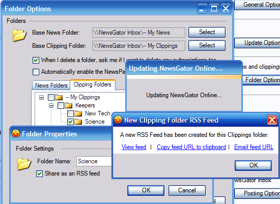Open Posting Options in the background panel
Image resolution: width=280 pixels, height=204 pixels.
point(257,193)
